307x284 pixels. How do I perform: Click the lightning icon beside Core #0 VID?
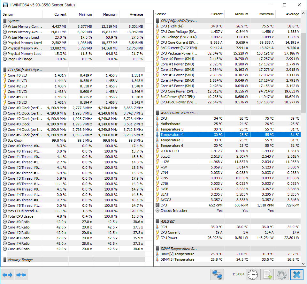click(5, 75)
